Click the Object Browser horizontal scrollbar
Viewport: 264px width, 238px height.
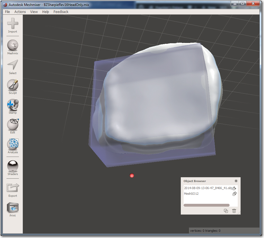click(206, 205)
